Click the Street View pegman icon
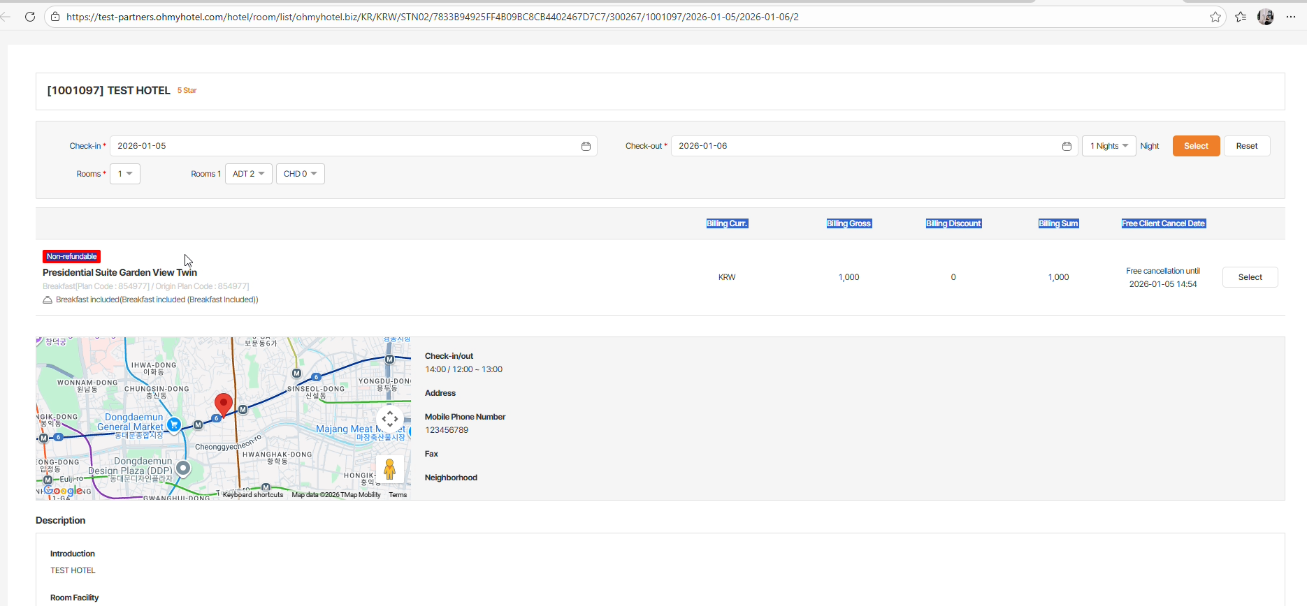Image resolution: width=1307 pixels, height=606 pixels. (x=390, y=469)
